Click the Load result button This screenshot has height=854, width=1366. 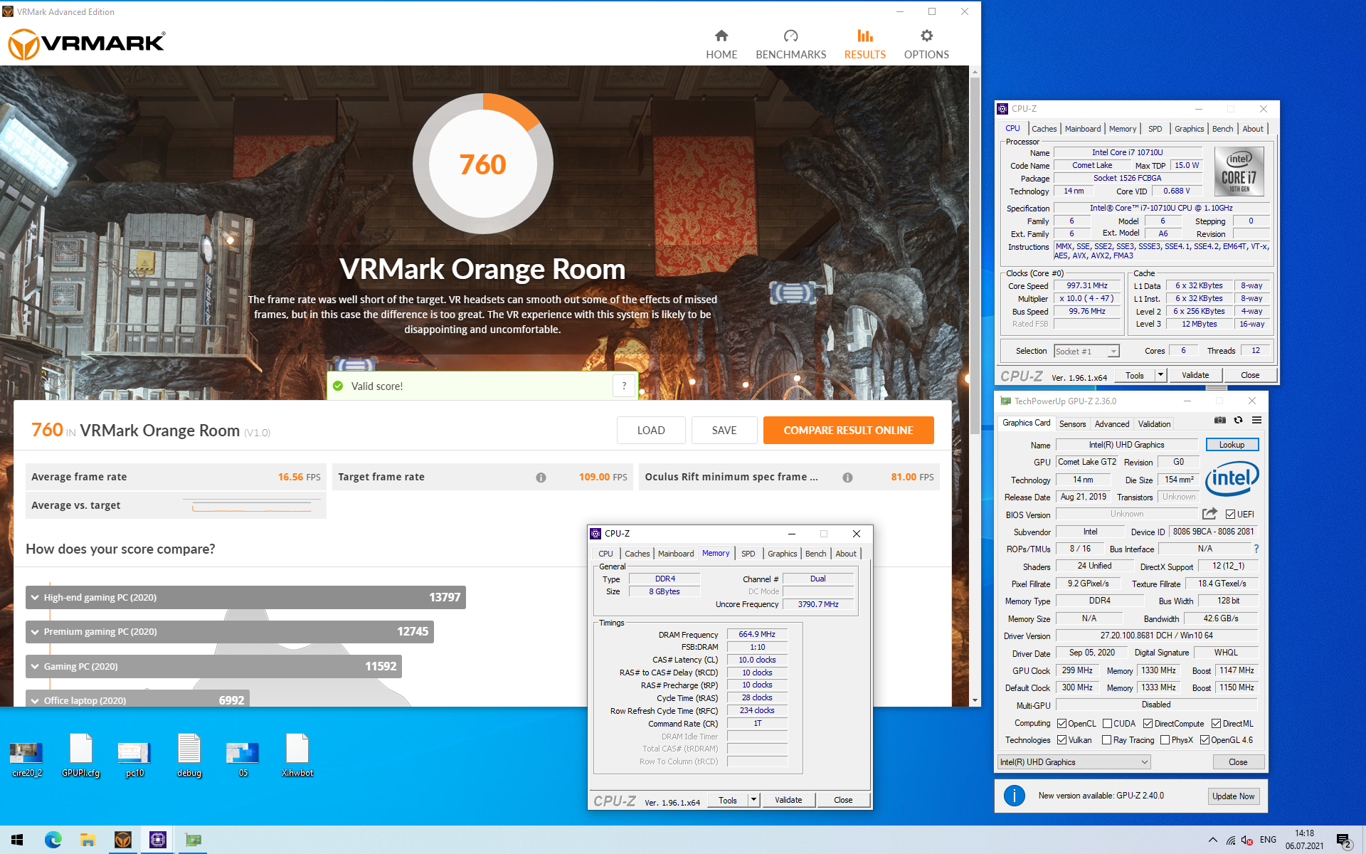(651, 431)
